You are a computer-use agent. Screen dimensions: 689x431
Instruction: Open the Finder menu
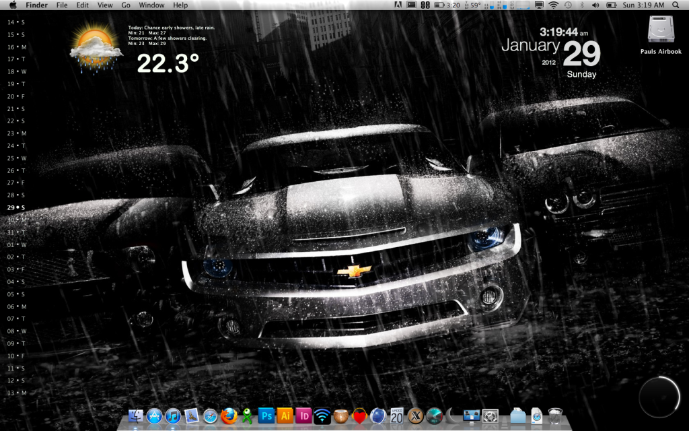coord(36,5)
